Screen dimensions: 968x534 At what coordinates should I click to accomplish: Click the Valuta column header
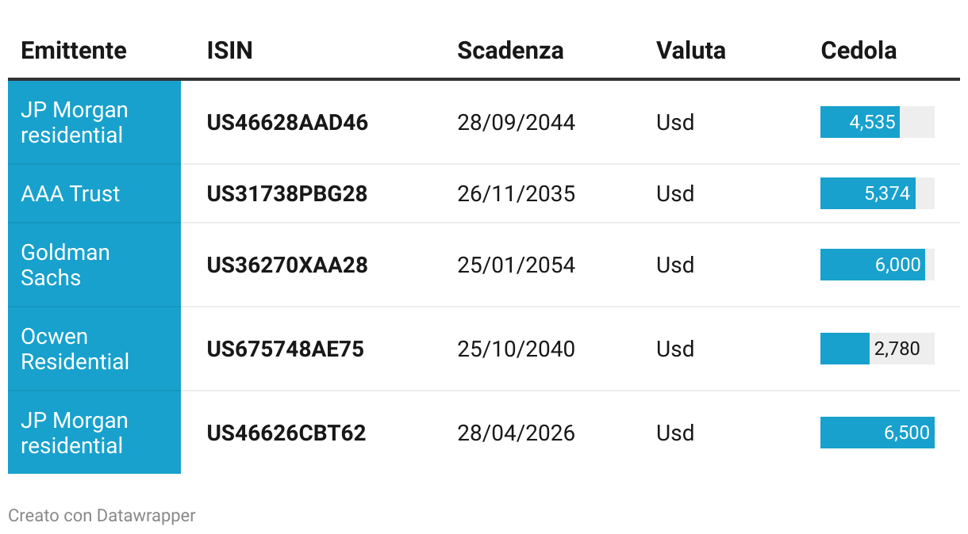[690, 51]
